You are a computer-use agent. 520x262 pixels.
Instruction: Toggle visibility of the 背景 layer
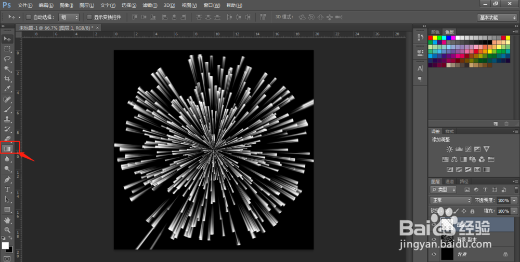[x=434, y=254]
